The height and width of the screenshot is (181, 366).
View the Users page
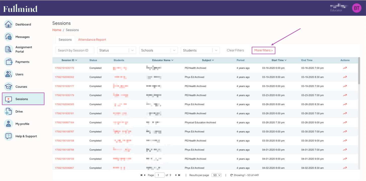(20, 74)
